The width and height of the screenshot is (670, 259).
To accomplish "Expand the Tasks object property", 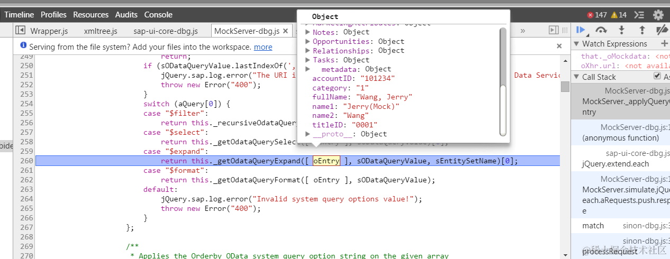I will (308, 60).
